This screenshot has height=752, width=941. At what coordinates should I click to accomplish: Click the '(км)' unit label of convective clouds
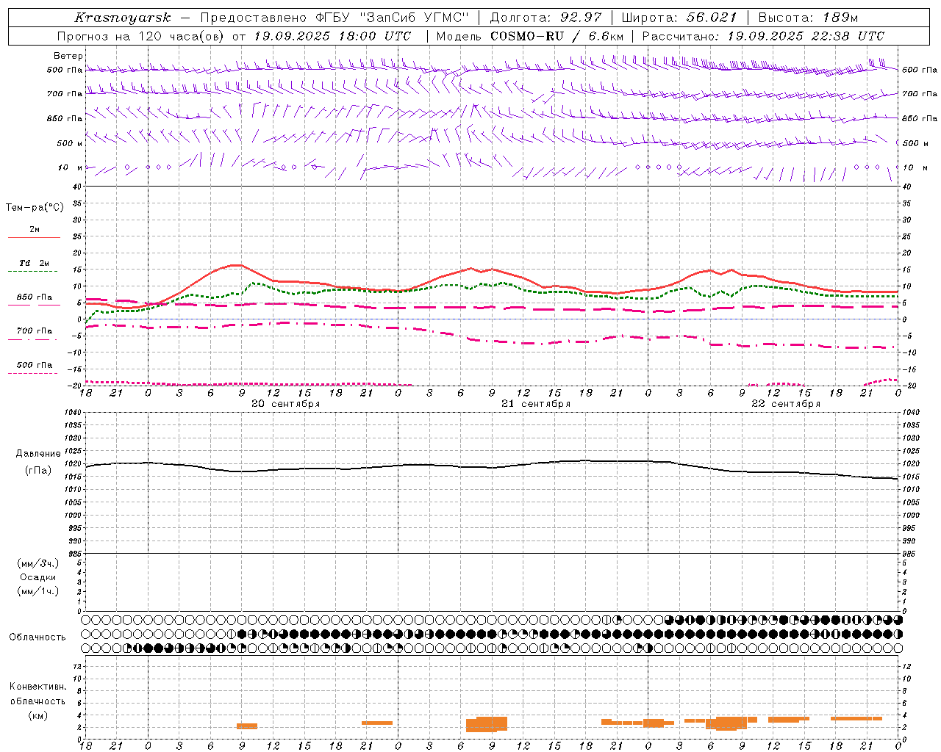tap(38, 715)
